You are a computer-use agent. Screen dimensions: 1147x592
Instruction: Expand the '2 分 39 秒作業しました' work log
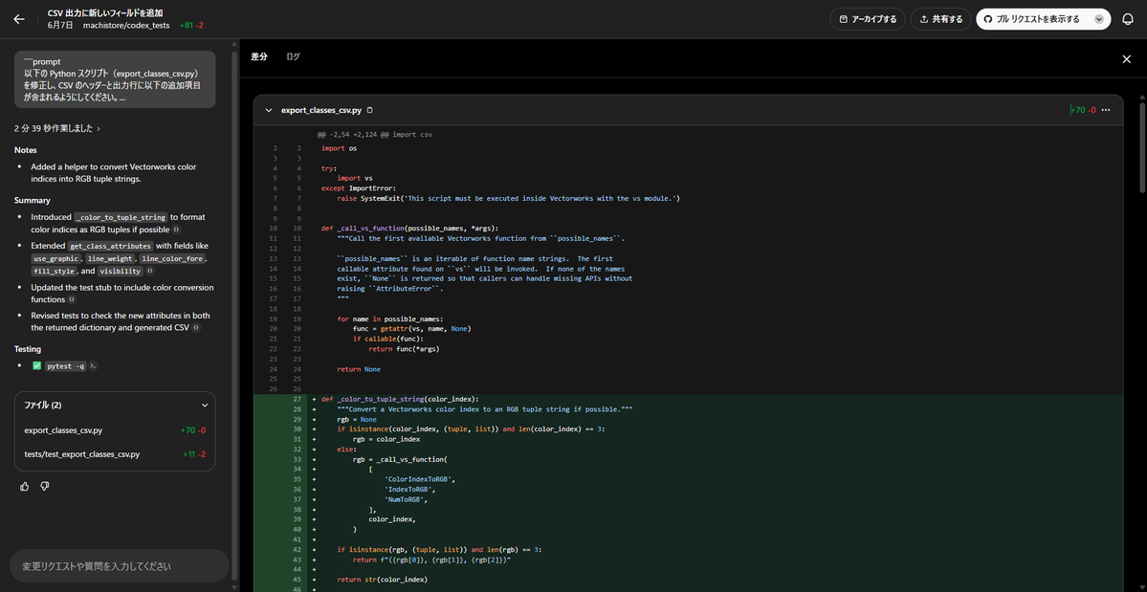pos(57,128)
